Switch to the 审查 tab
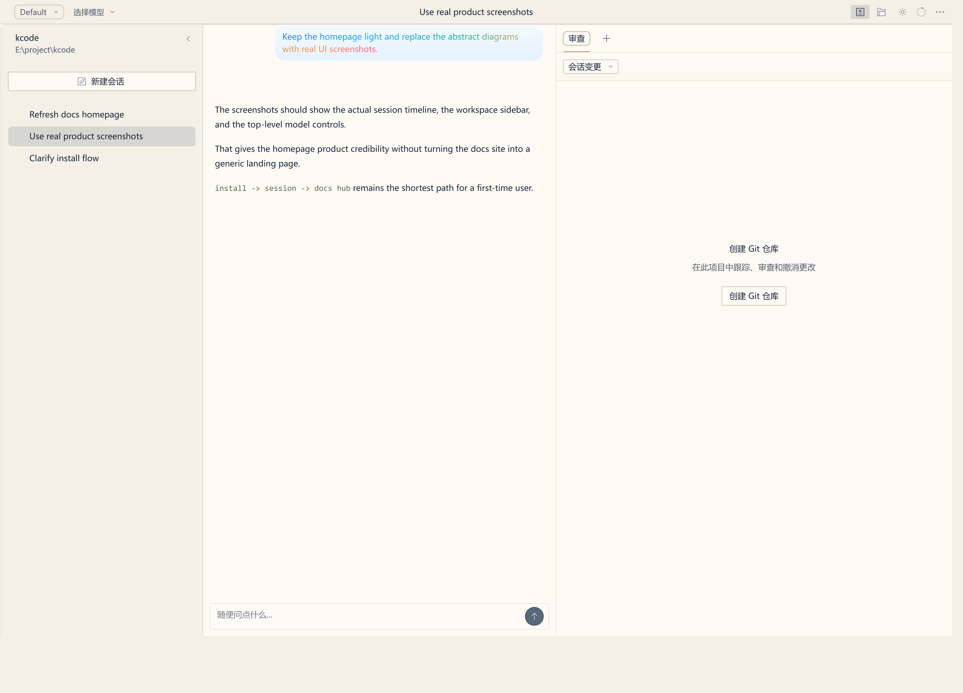The image size is (963, 693). [x=576, y=39]
